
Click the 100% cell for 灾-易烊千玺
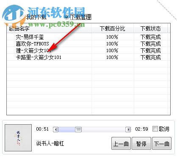point(112,37)
